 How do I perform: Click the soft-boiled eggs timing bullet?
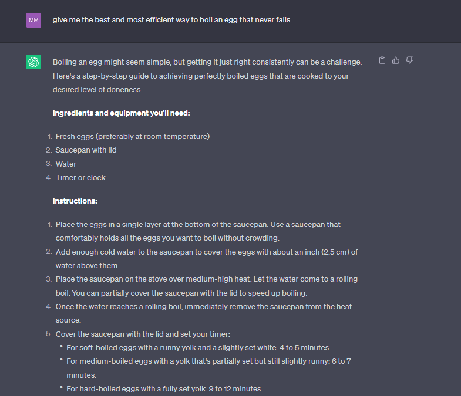pyautogui.click(x=198, y=347)
